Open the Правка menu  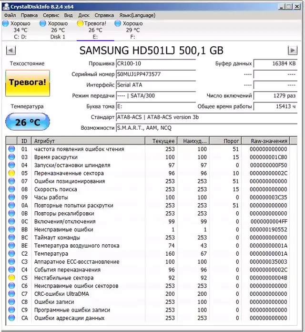(x=29, y=15)
